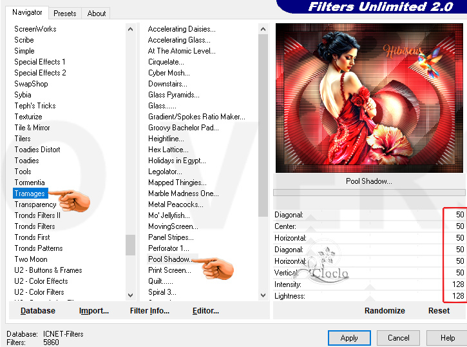Click the preview image thumbnail
The width and height of the screenshot is (467, 347).
369,98
